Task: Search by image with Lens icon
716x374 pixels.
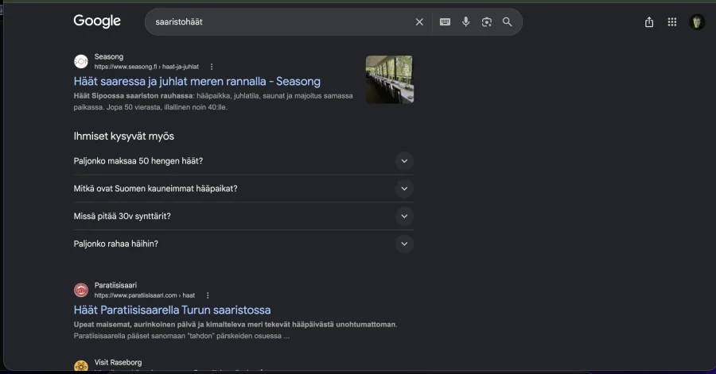Action: point(487,22)
